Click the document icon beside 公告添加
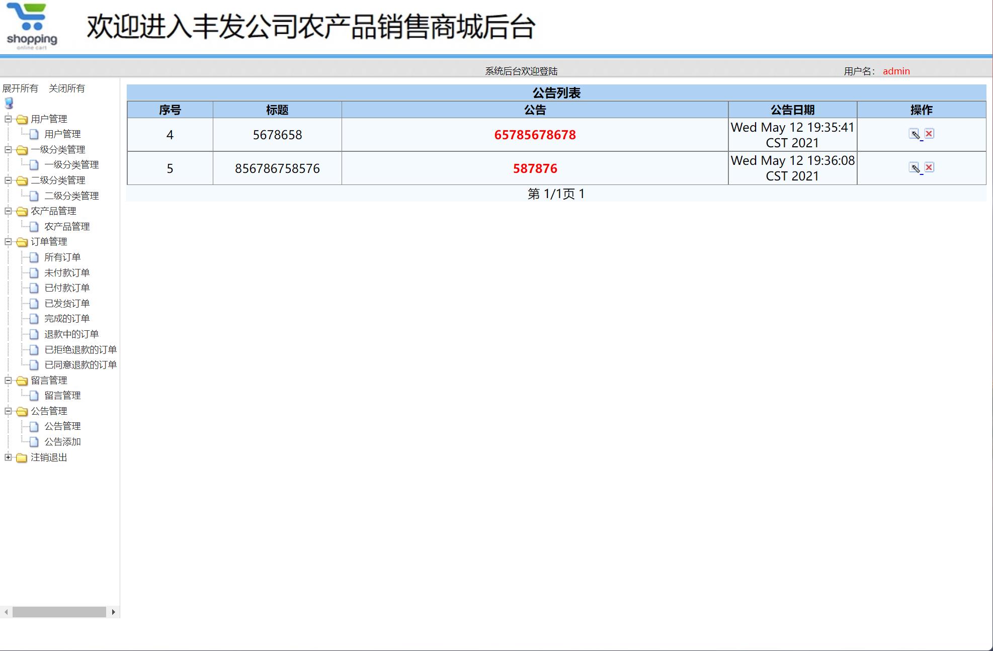Screen dimensions: 993x651 [33, 442]
